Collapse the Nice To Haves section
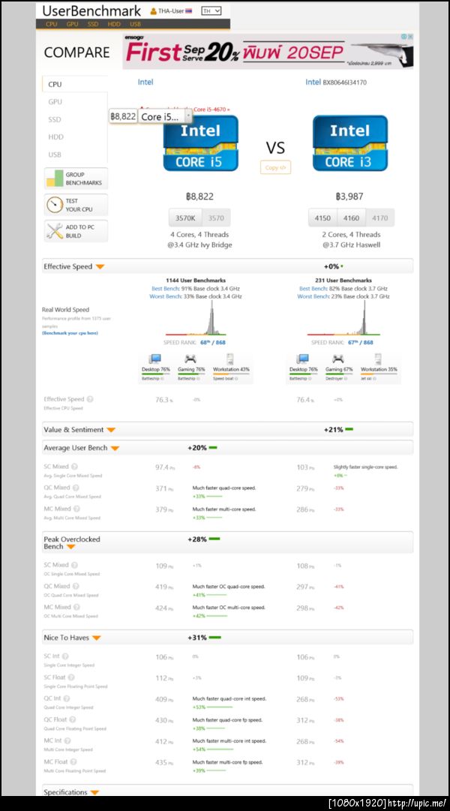The height and width of the screenshot is (811, 450). [96, 638]
